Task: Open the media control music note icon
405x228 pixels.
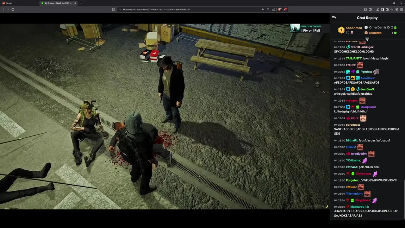Action: (378, 9)
